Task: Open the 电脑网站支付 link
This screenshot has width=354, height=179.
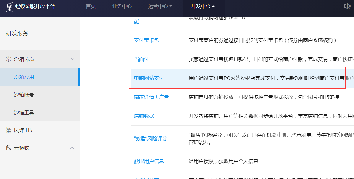Action: pyautogui.click(x=149, y=78)
